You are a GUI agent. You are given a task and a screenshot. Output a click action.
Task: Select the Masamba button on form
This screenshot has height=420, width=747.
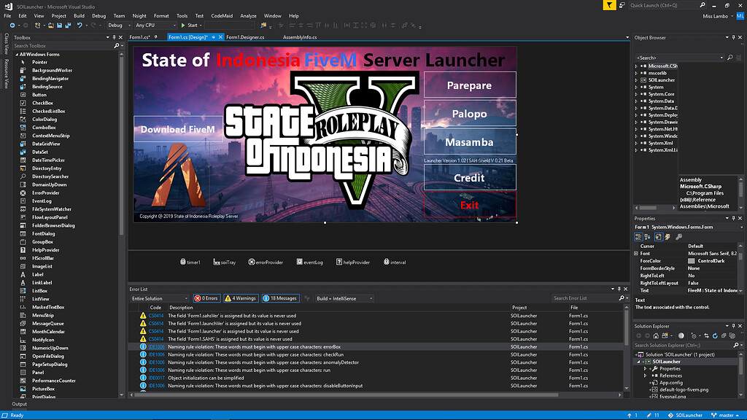point(470,142)
